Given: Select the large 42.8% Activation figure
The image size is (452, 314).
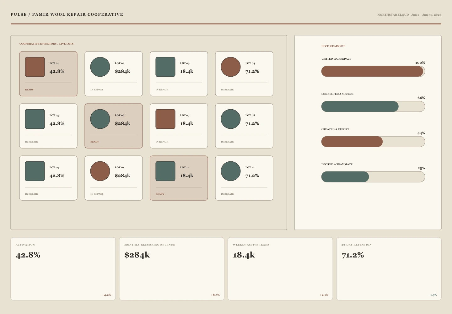Looking at the screenshot, I should coord(28,255).
